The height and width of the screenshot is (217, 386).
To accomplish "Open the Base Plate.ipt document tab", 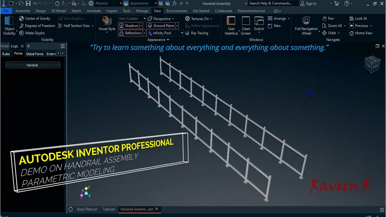I will point(87,209).
